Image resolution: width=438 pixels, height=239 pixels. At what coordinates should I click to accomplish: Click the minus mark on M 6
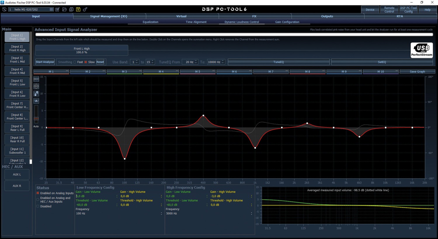pos(250,71)
